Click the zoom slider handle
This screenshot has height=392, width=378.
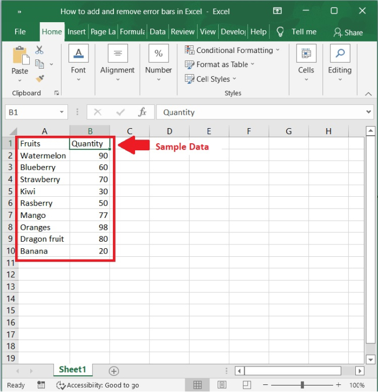(302, 385)
